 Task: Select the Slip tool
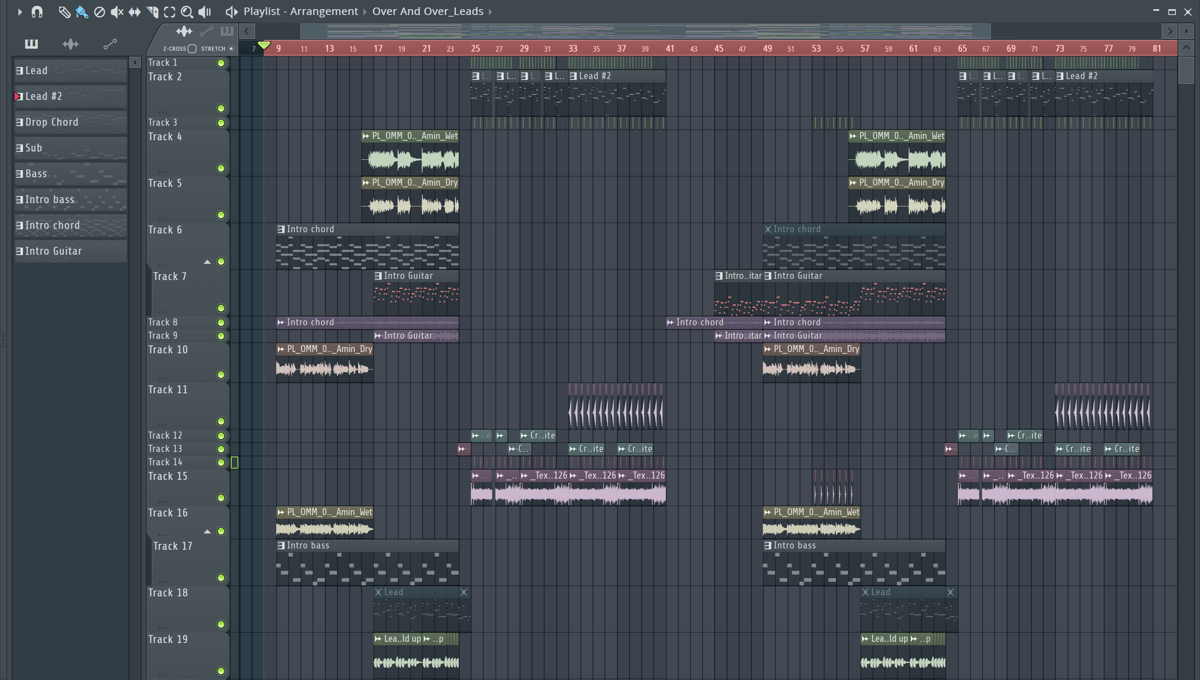(135, 12)
